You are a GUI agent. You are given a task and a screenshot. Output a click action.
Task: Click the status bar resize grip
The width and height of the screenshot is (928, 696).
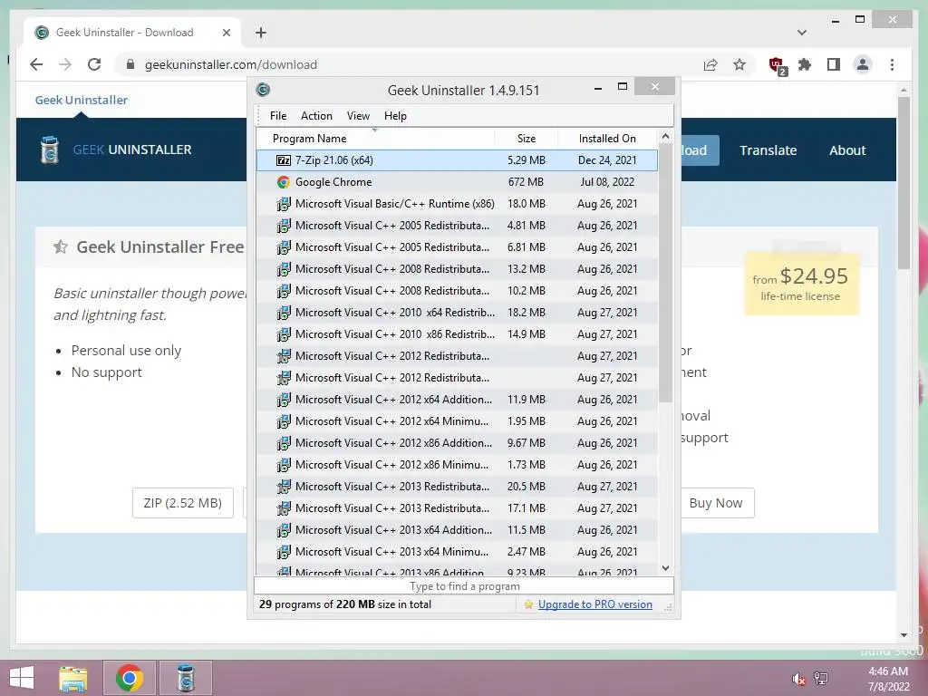click(668, 607)
